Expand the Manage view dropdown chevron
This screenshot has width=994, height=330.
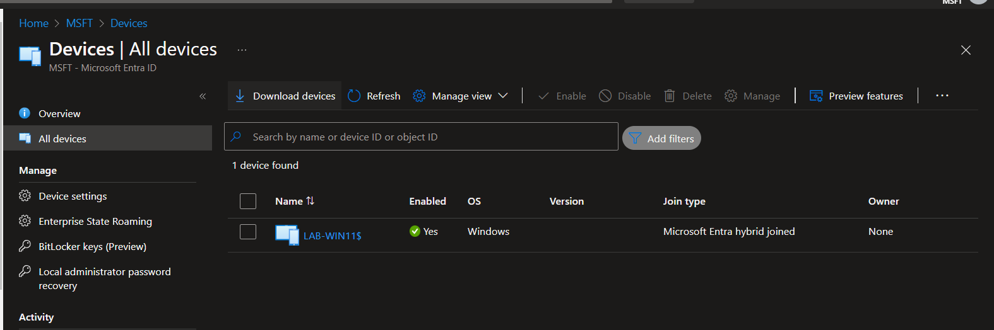pos(503,96)
